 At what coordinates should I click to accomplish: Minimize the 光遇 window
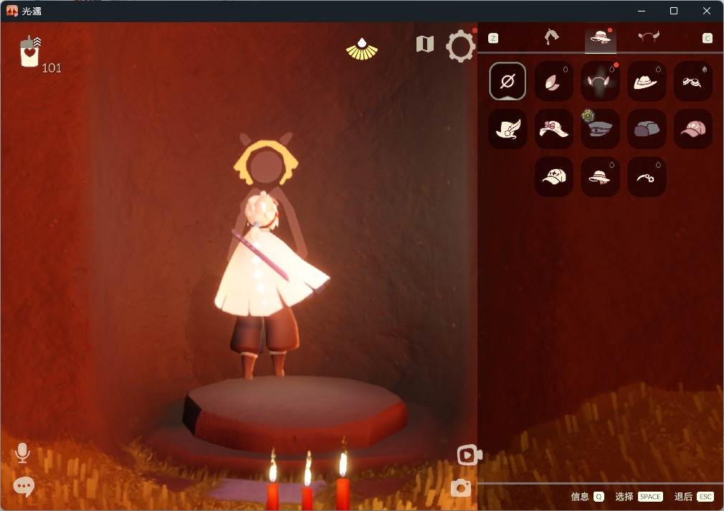point(642,11)
